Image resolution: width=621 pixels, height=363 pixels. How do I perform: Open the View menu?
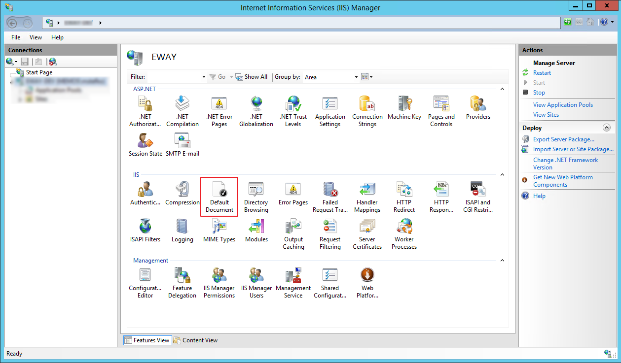click(36, 37)
